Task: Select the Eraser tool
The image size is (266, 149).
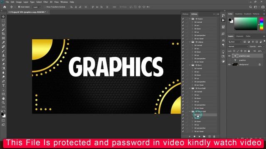Action: [x=3, y=64]
